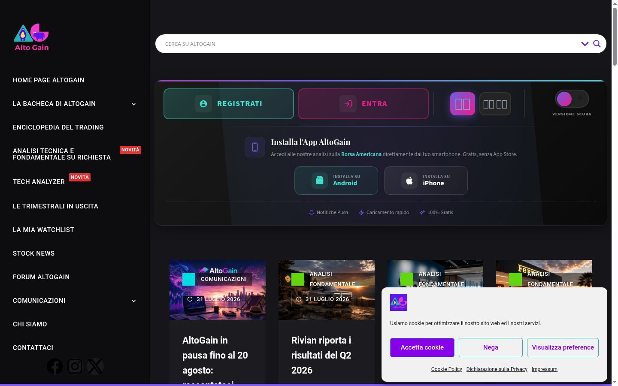Expand La Bacheca di AltoGain submenu arrow
Screen dimensions: 618x386
(133, 104)
